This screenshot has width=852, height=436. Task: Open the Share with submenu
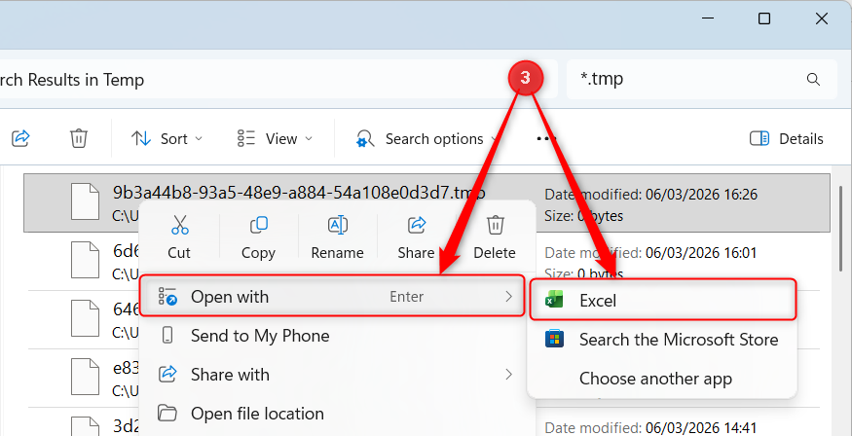pos(337,375)
